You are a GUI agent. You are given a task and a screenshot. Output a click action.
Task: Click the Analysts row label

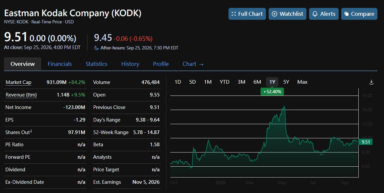pos(102,157)
